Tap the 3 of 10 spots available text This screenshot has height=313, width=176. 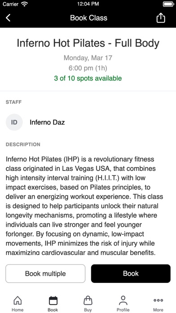pos(88,78)
